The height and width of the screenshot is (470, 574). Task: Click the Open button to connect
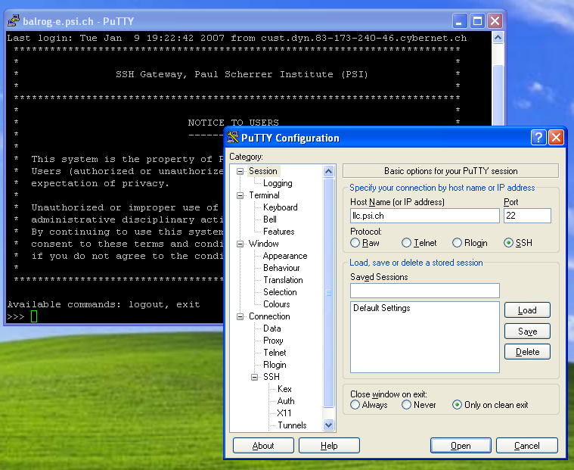point(461,446)
